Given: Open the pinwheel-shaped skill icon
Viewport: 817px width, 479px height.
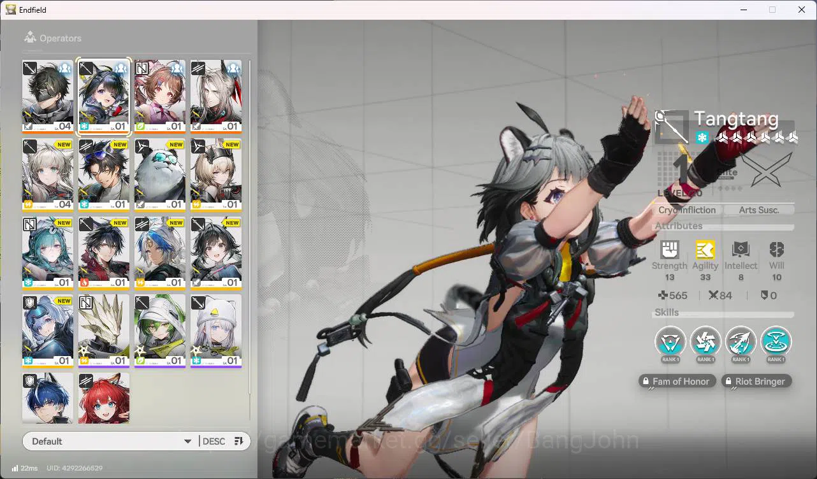Looking at the screenshot, I should pyautogui.click(x=705, y=342).
